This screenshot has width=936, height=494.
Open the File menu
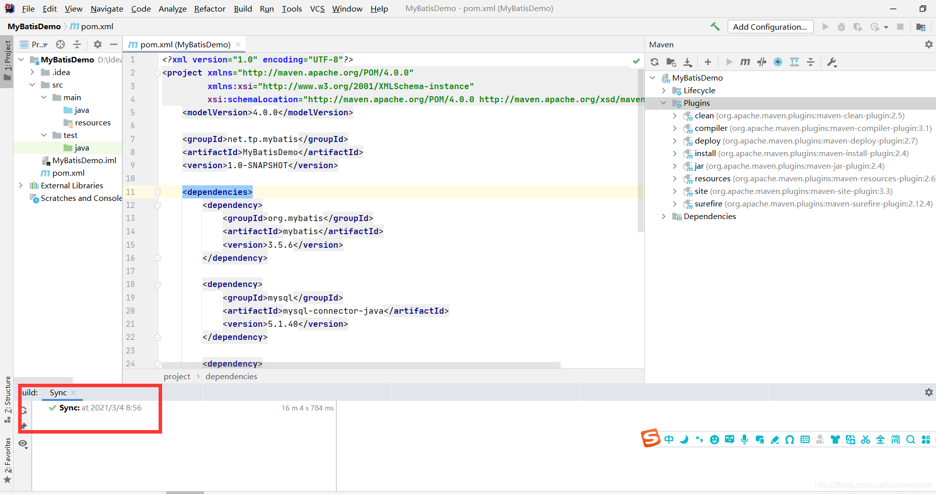28,9
